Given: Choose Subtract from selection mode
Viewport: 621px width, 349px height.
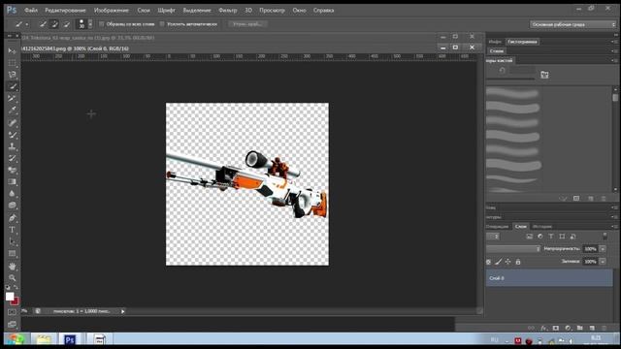Looking at the screenshot, I should tap(67, 24).
